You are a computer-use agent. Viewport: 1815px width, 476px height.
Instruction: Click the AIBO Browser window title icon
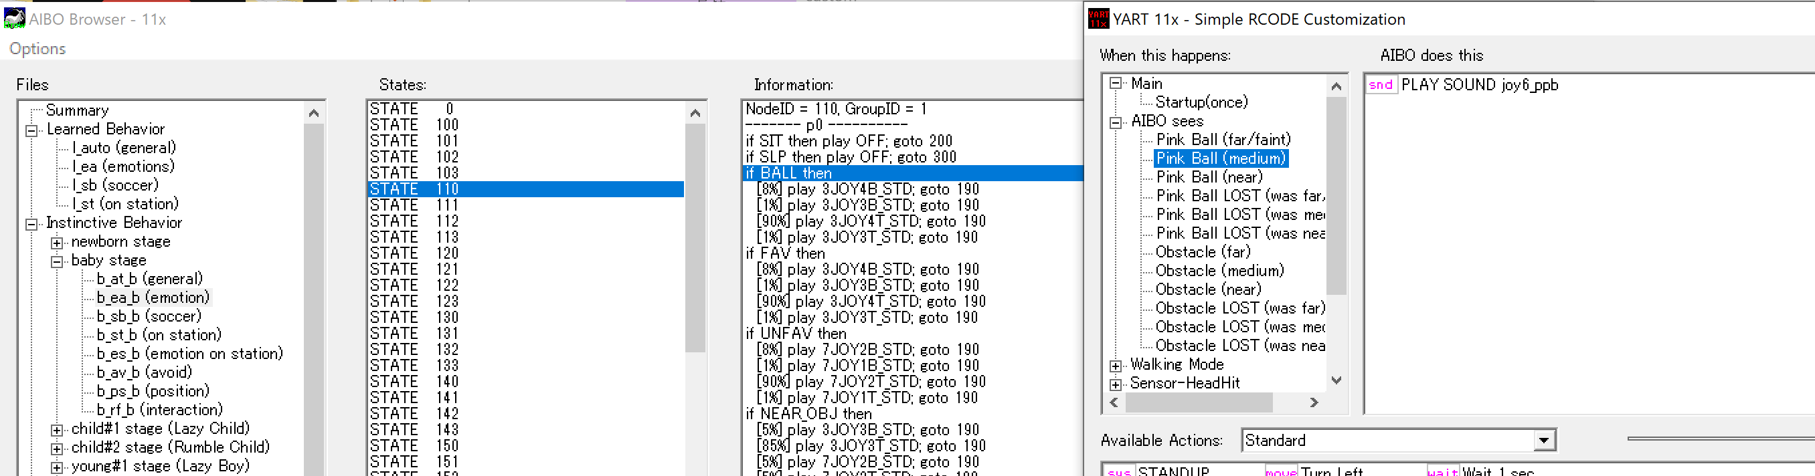(x=14, y=18)
